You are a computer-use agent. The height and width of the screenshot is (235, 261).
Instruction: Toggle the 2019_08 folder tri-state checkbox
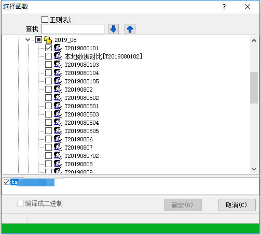coord(38,40)
